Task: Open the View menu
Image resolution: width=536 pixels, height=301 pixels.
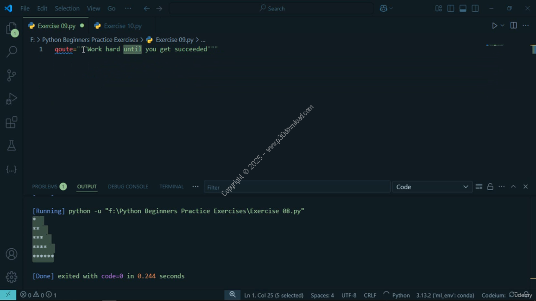Action: click(x=93, y=8)
